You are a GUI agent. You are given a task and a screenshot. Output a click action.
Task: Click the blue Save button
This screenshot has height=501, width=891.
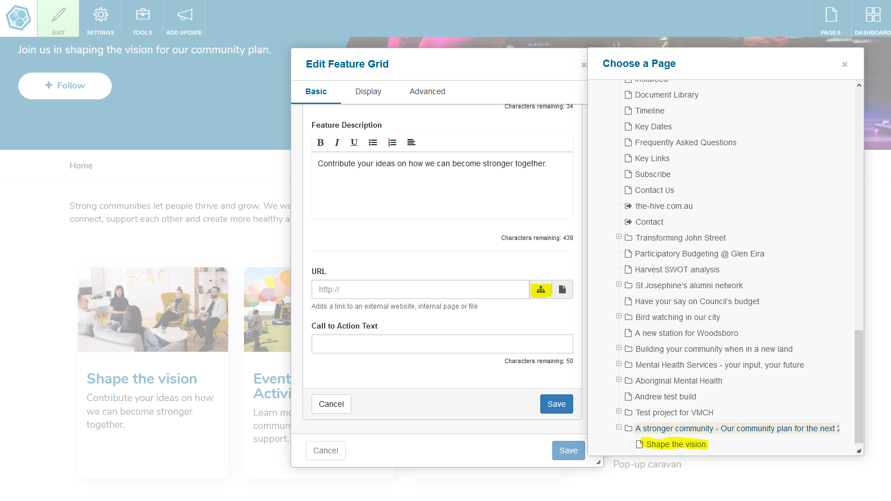pos(556,404)
